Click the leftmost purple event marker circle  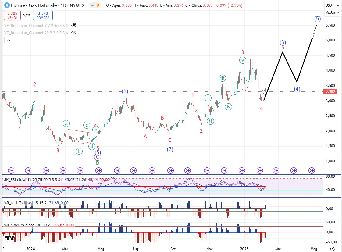pyautogui.click(x=11, y=170)
